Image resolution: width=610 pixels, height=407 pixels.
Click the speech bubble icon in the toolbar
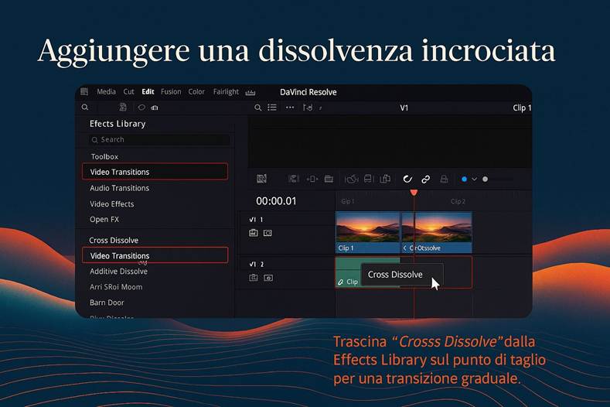click(x=141, y=107)
